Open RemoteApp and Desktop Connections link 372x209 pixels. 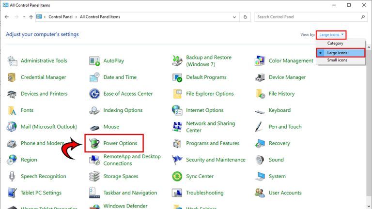click(132, 160)
